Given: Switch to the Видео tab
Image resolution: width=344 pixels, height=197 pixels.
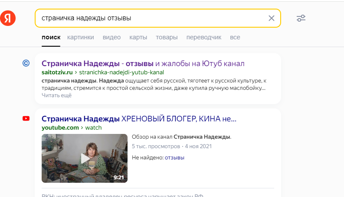Looking at the screenshot, I should 111,37.
